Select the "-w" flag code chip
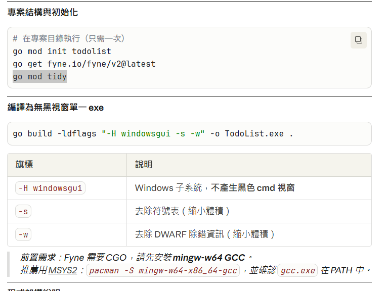Screen dimensions: 388x291 tap(23, 234)
